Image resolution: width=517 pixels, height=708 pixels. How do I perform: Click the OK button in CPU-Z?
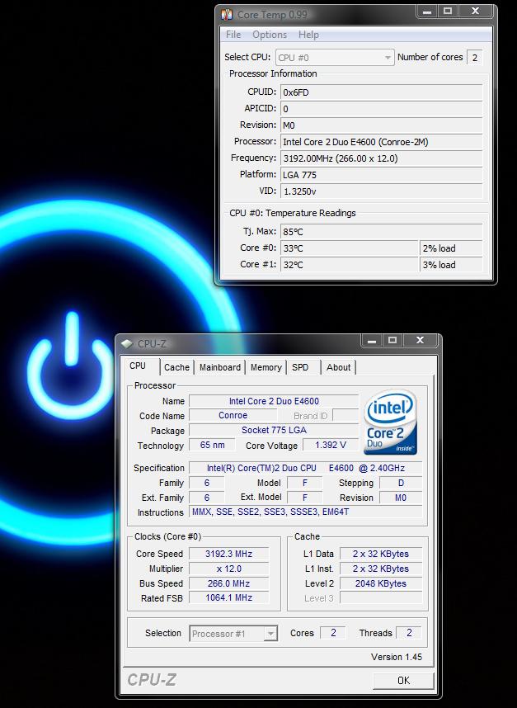coord(404,681)
